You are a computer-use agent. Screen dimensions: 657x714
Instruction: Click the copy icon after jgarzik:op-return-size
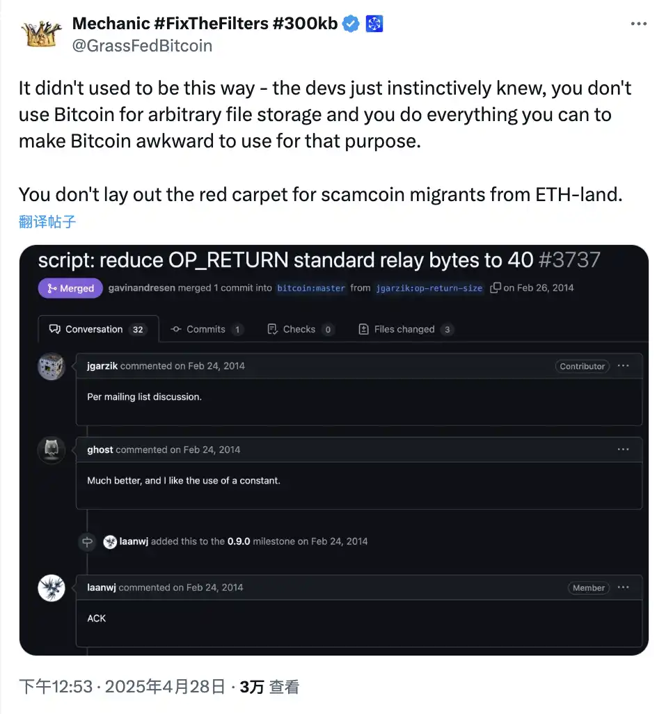[495, 287]
